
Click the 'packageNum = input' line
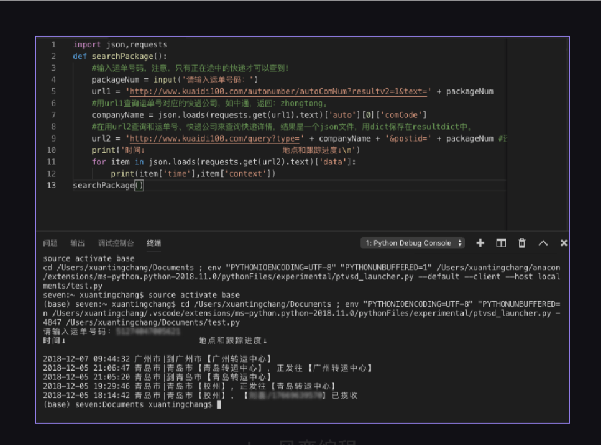[175, 79]
